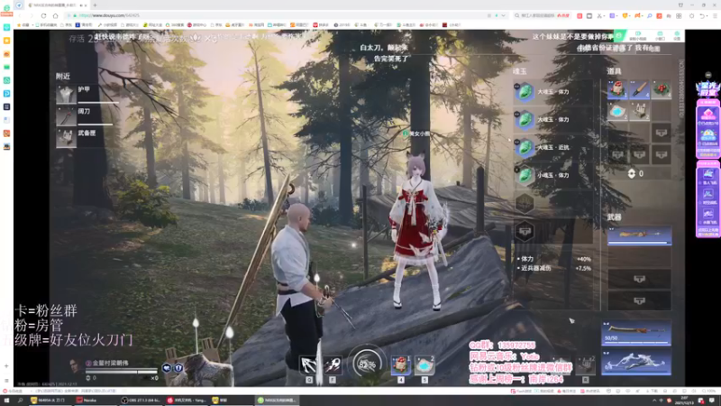Click the grey weapon-kit item in the 道具 grid
721x406 pixels.
(x=640, y=111)
